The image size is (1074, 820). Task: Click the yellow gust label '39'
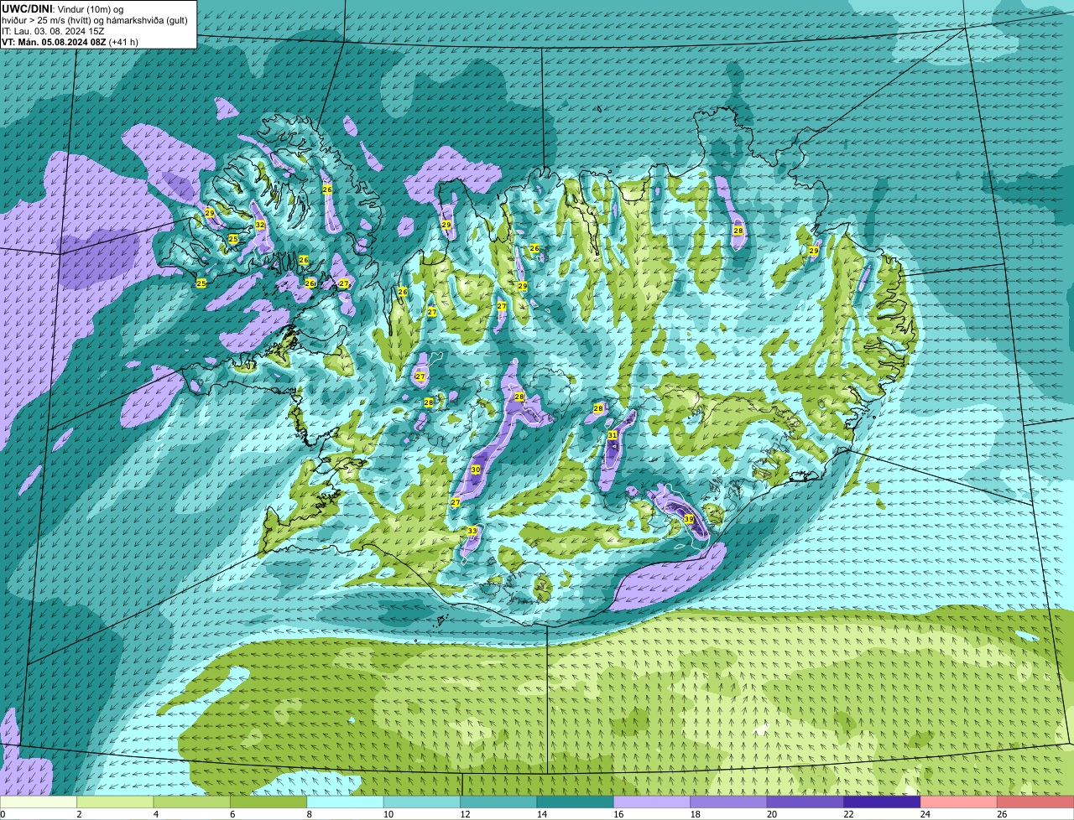(x=689, y=520)
